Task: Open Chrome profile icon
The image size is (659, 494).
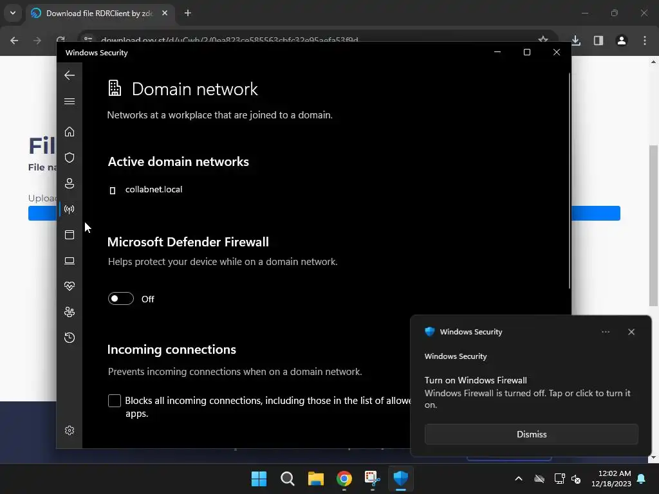Action: pyautogui.click(x=622, y=41)
